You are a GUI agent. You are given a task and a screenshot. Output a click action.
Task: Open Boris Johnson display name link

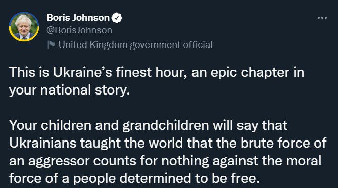point(78,18)
